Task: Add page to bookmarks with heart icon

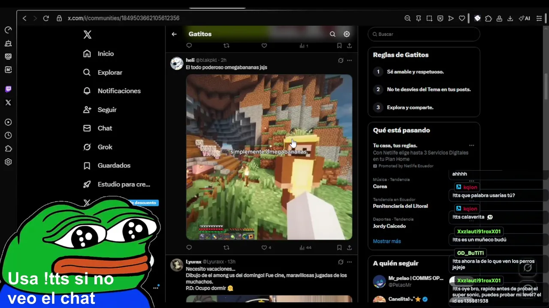Action: 462,18
